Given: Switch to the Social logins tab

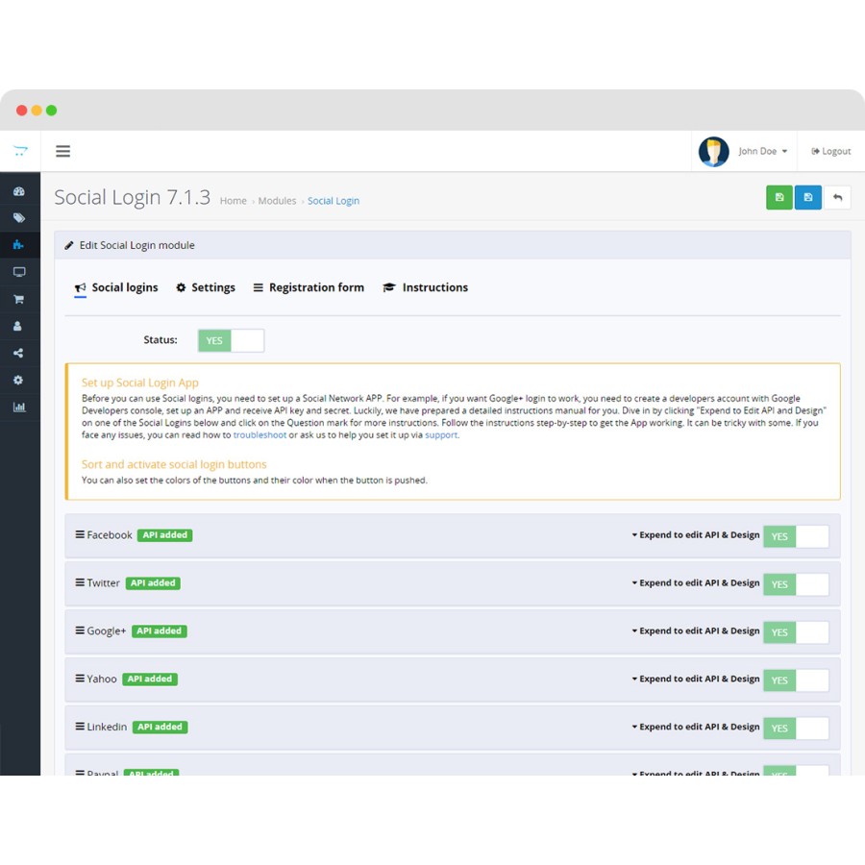Looking at the screenshot, I should pyautogui.click(x=116, y=287).
